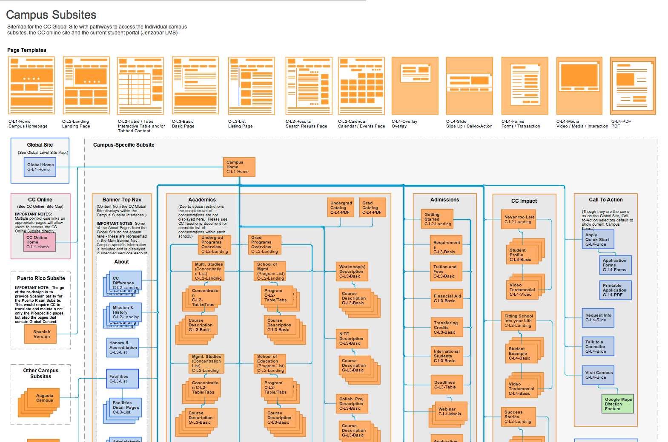The height and width of the screenshot is (442, 668).
Task: Select the Banner Top Nav heading
Action: 122,200
